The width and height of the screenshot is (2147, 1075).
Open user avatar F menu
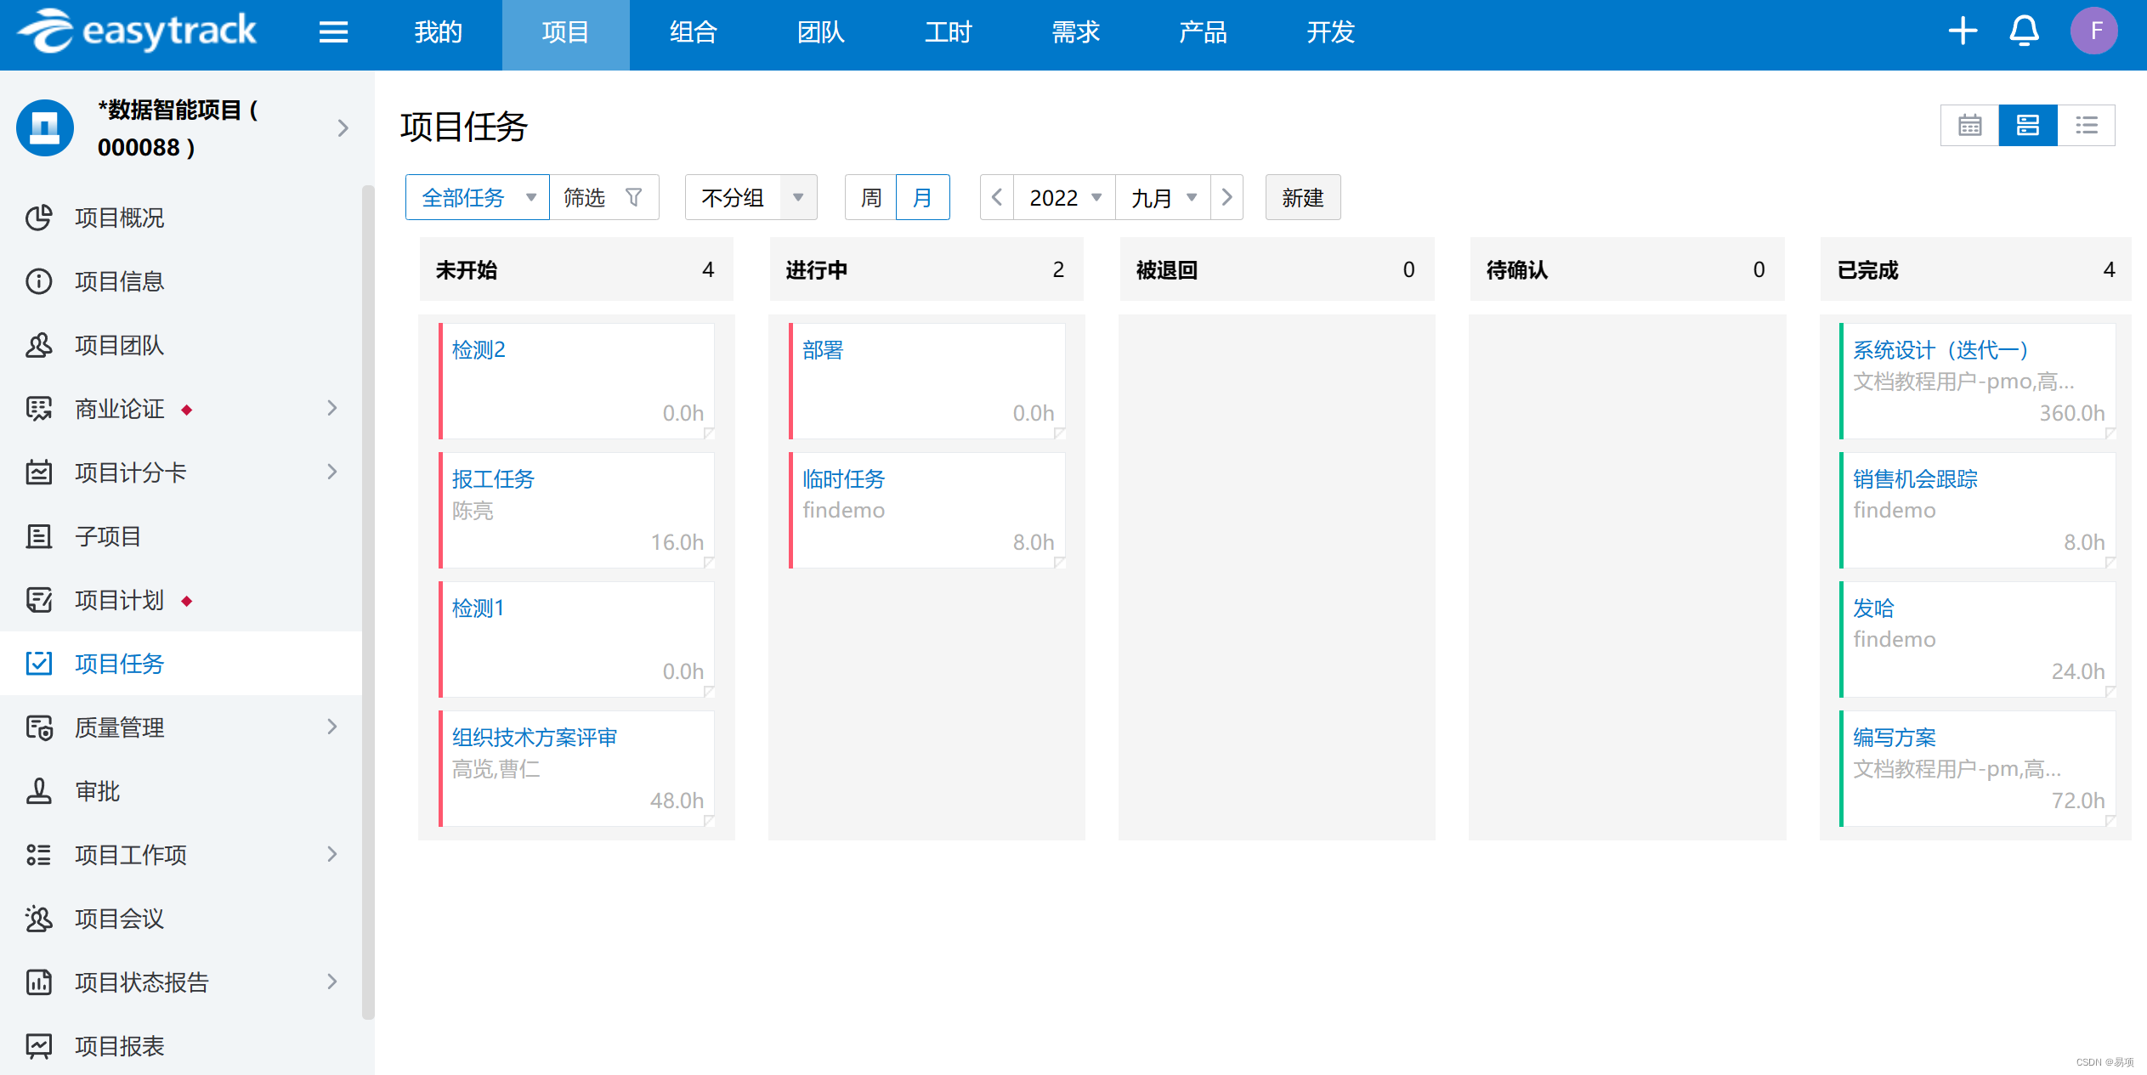(2094, 31)
